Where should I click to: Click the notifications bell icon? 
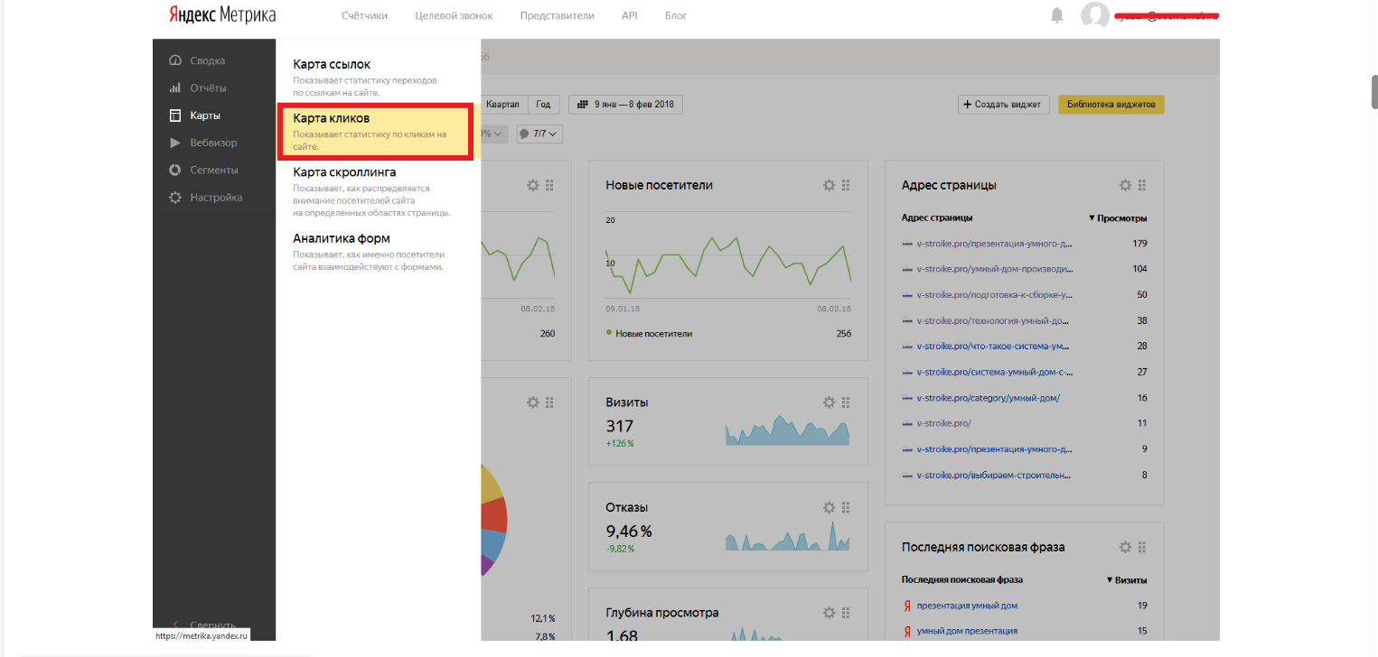(x=1056, y=15)
